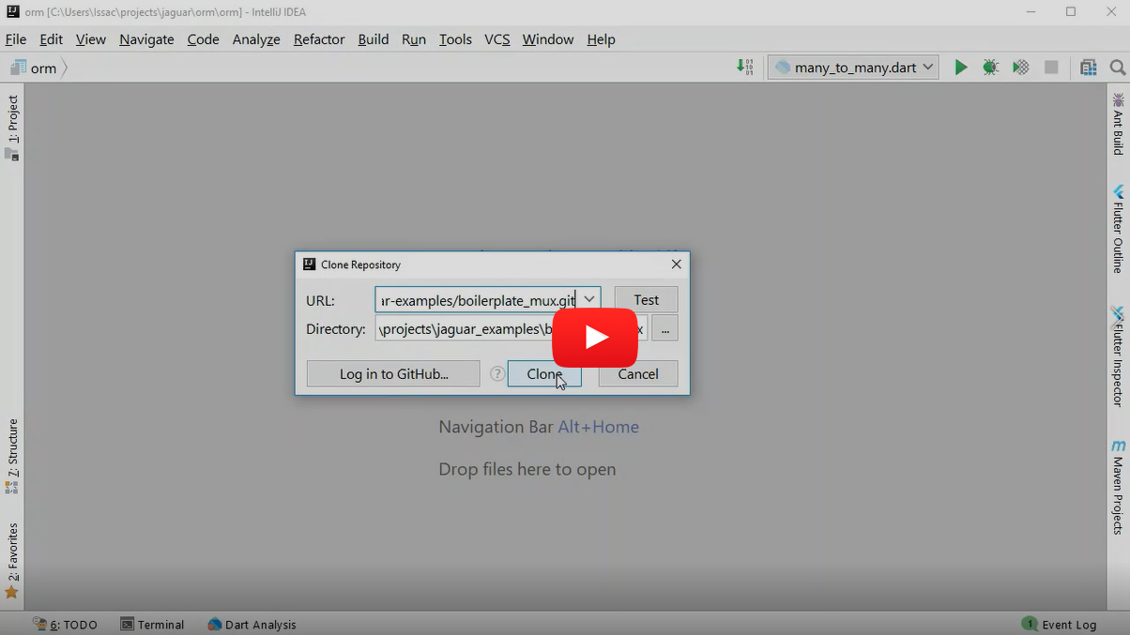Open the Navigate menu

point(146,39)
